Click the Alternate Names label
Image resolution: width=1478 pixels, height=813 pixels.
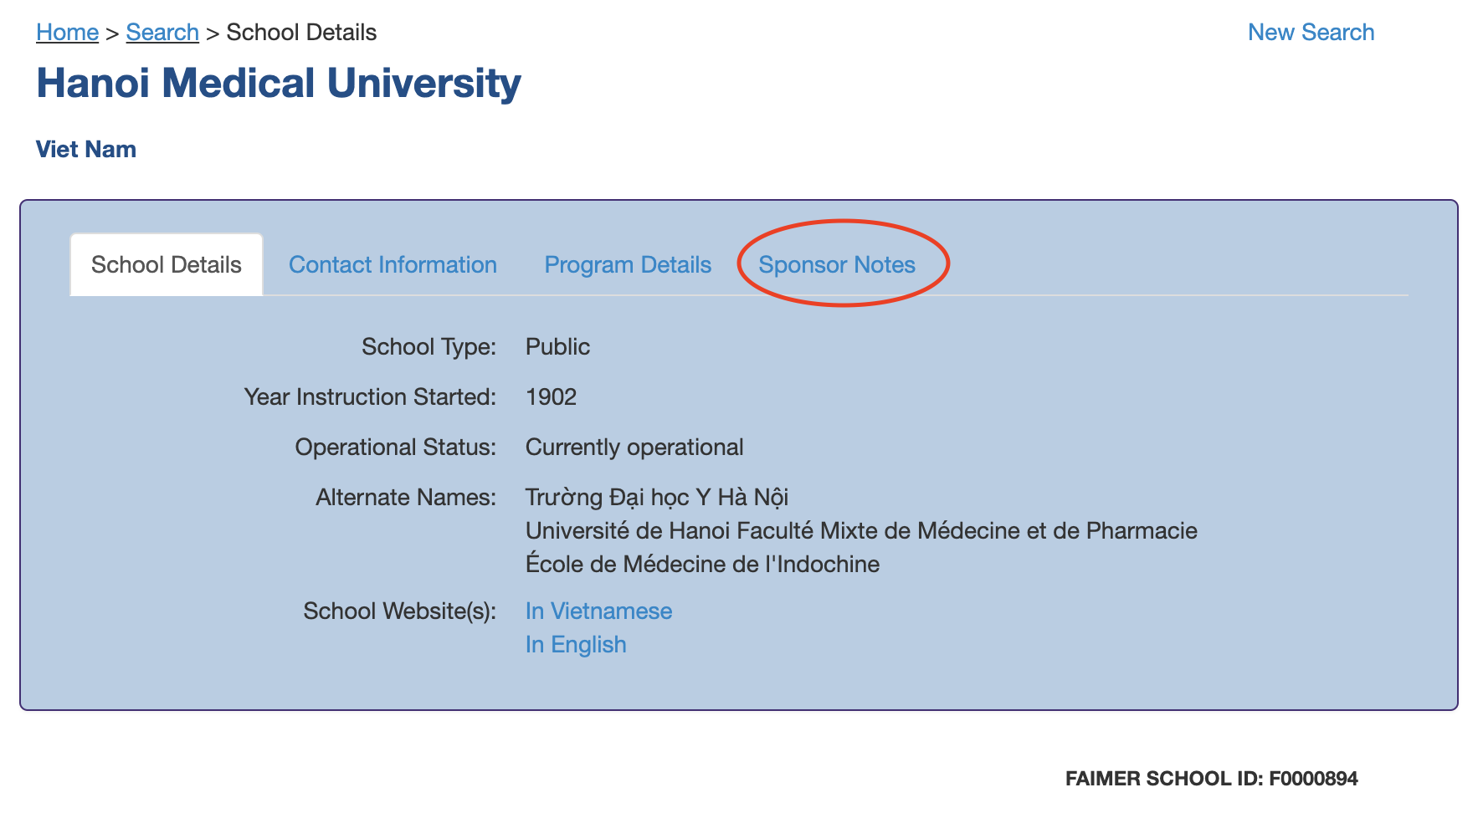click(x=406, y=497)
